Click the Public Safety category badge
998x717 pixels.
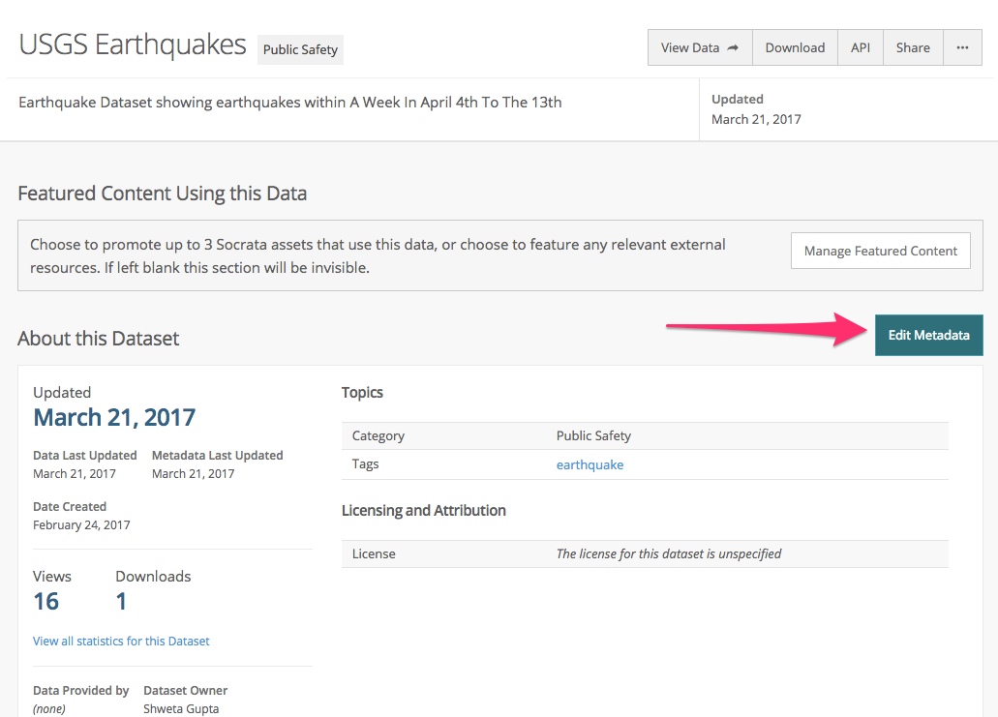[300, 49]
